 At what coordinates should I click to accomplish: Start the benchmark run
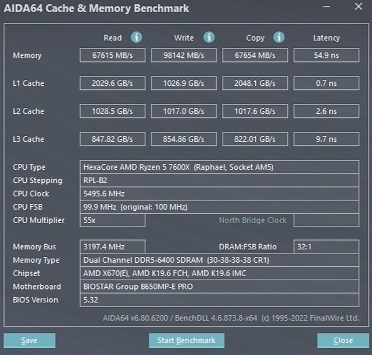(186, 340)
